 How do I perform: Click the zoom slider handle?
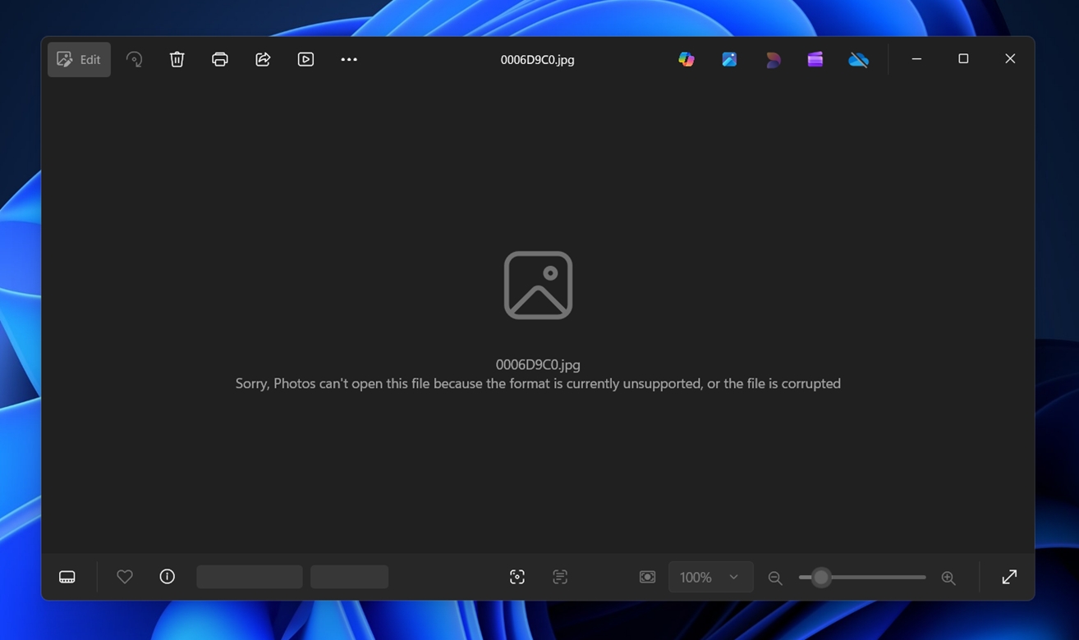820,578
